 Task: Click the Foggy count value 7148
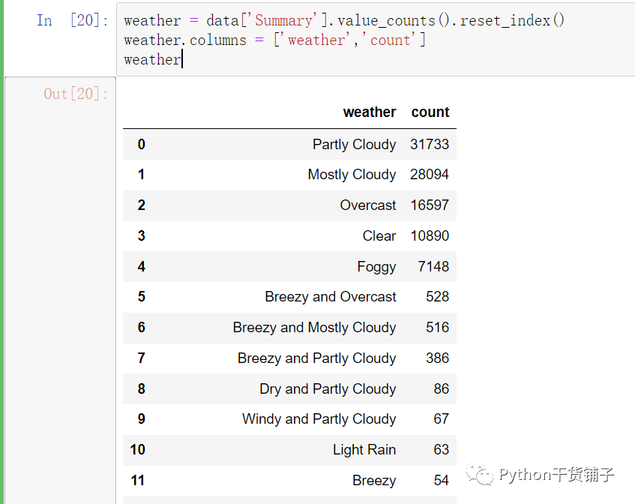433,266
